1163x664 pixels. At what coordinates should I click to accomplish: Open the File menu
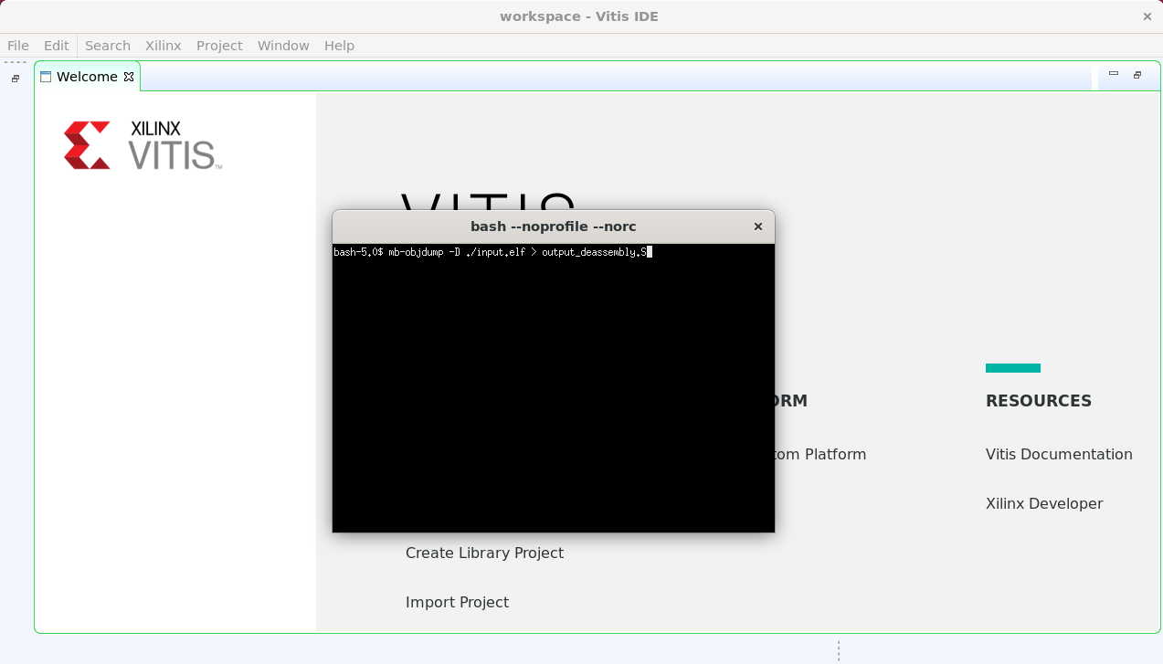[17, 45]
